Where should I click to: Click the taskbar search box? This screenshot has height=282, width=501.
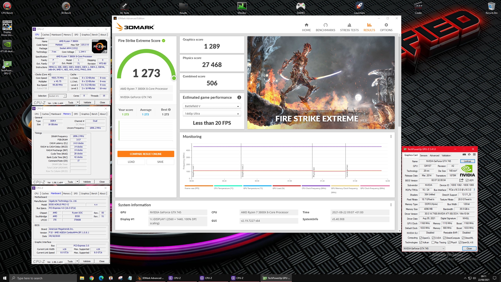point(43,278)
